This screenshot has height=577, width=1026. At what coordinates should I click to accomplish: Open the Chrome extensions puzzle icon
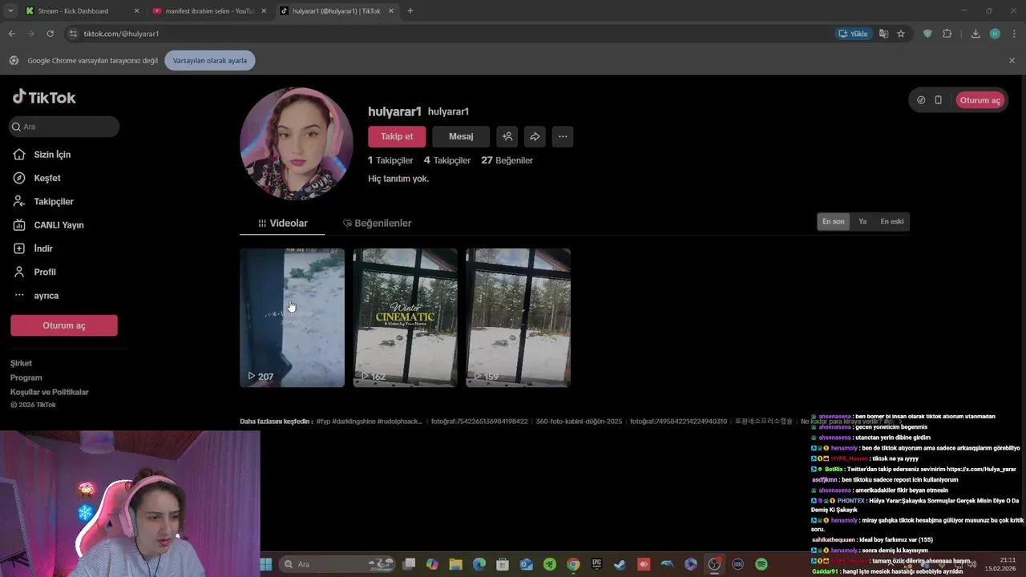click(x=947, y=34)
